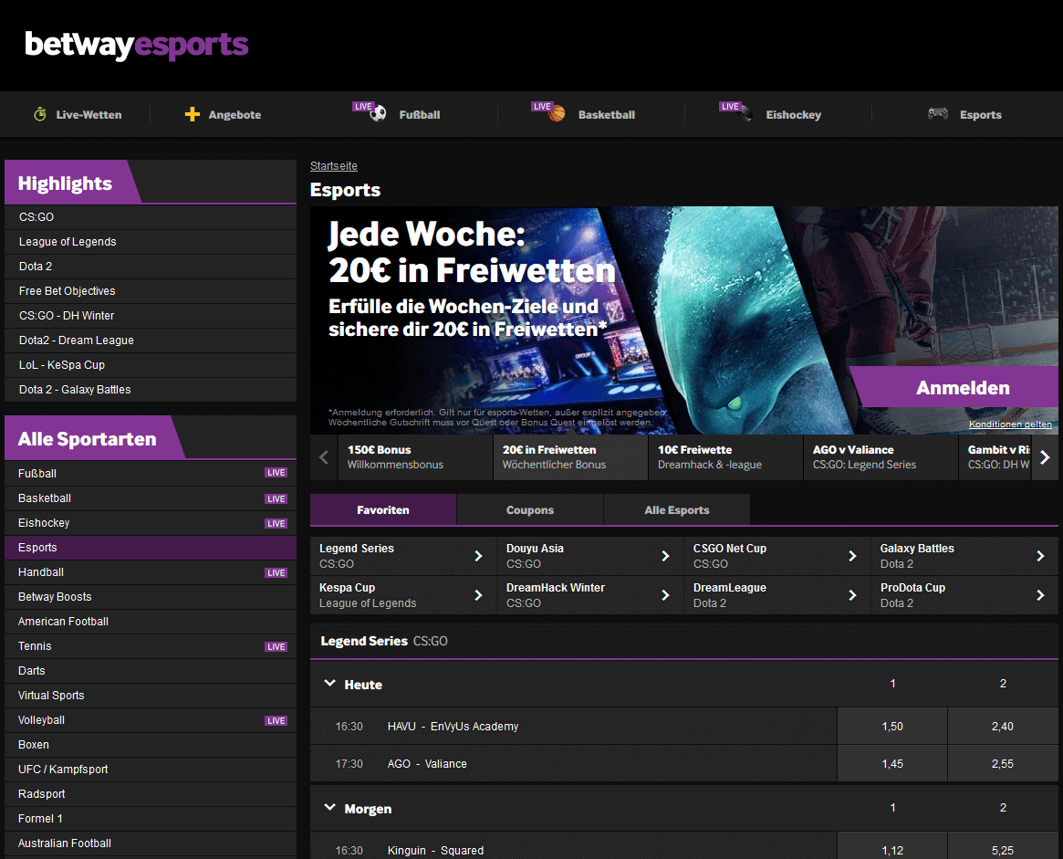This screenshot has height=859, width=1063.
Task: Select Esports in Alle Sportarten list
Action: (151, 548)
